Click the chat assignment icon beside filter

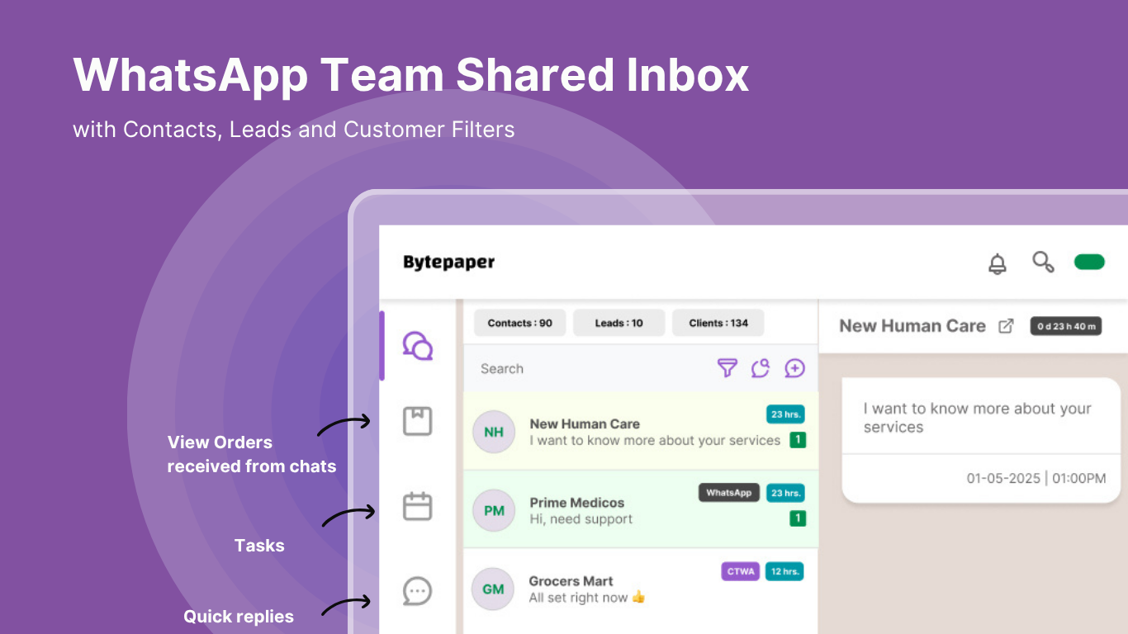[x=761, y=368]
